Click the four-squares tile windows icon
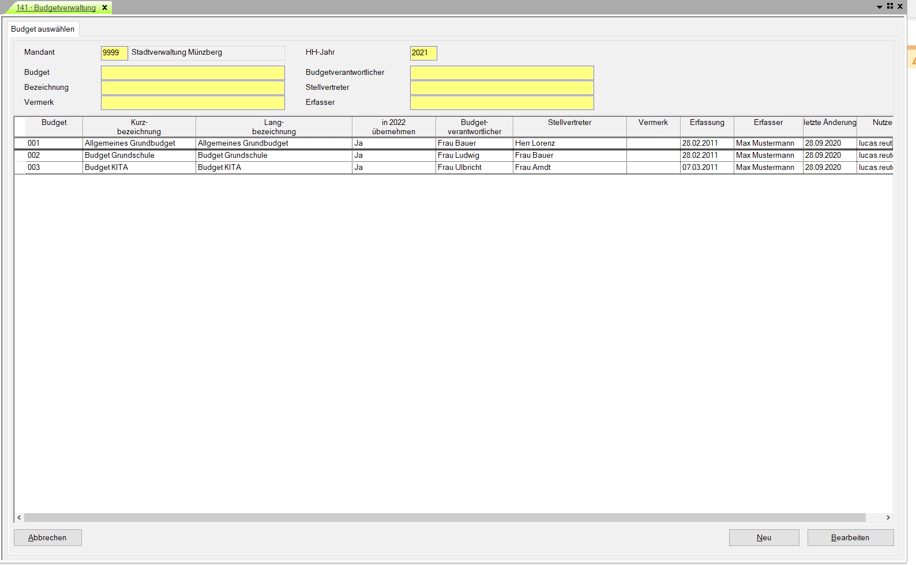Image resolution: width=916 pixels, height=565 pixels. click(890, 6)
